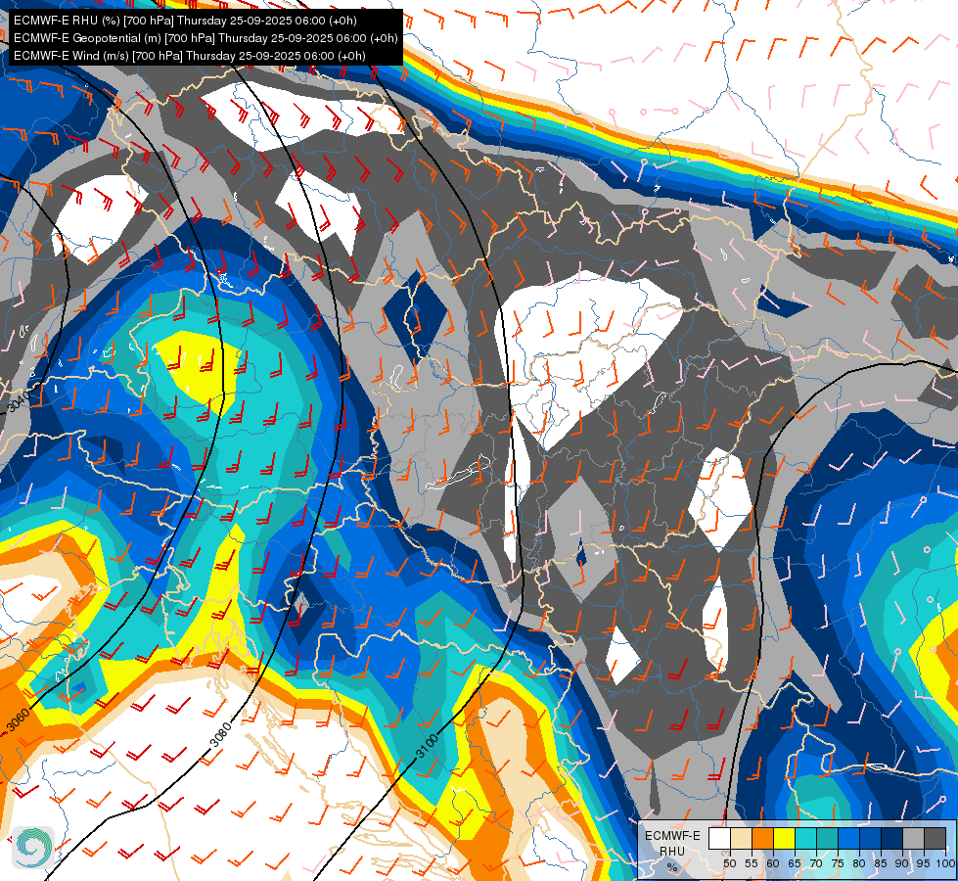Click the medium blue 80–85 legend swatch
Viewport: 958px width, 881px height.
tap(869, 839)
